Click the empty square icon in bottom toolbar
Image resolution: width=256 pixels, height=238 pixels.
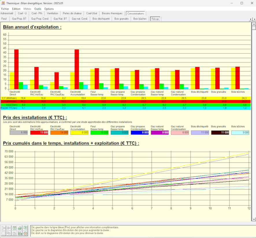[3, 233]
